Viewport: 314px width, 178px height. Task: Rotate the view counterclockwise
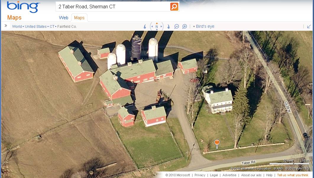pos(145,26)
